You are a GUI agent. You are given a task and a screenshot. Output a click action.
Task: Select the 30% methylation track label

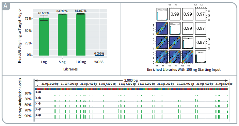pyautogui.click(x=28, y=99)
